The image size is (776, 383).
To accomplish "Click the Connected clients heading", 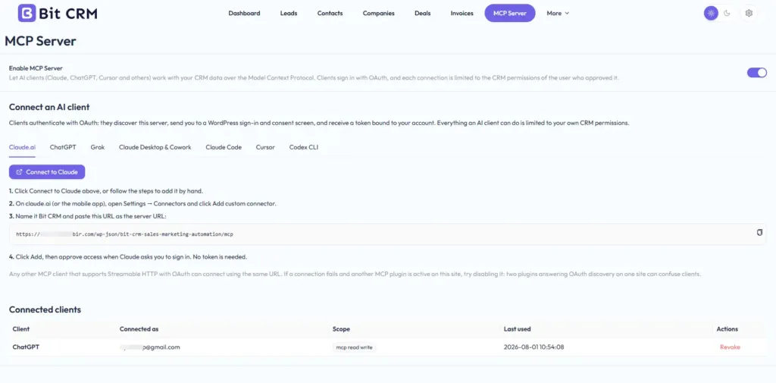I will pos(45,309).
